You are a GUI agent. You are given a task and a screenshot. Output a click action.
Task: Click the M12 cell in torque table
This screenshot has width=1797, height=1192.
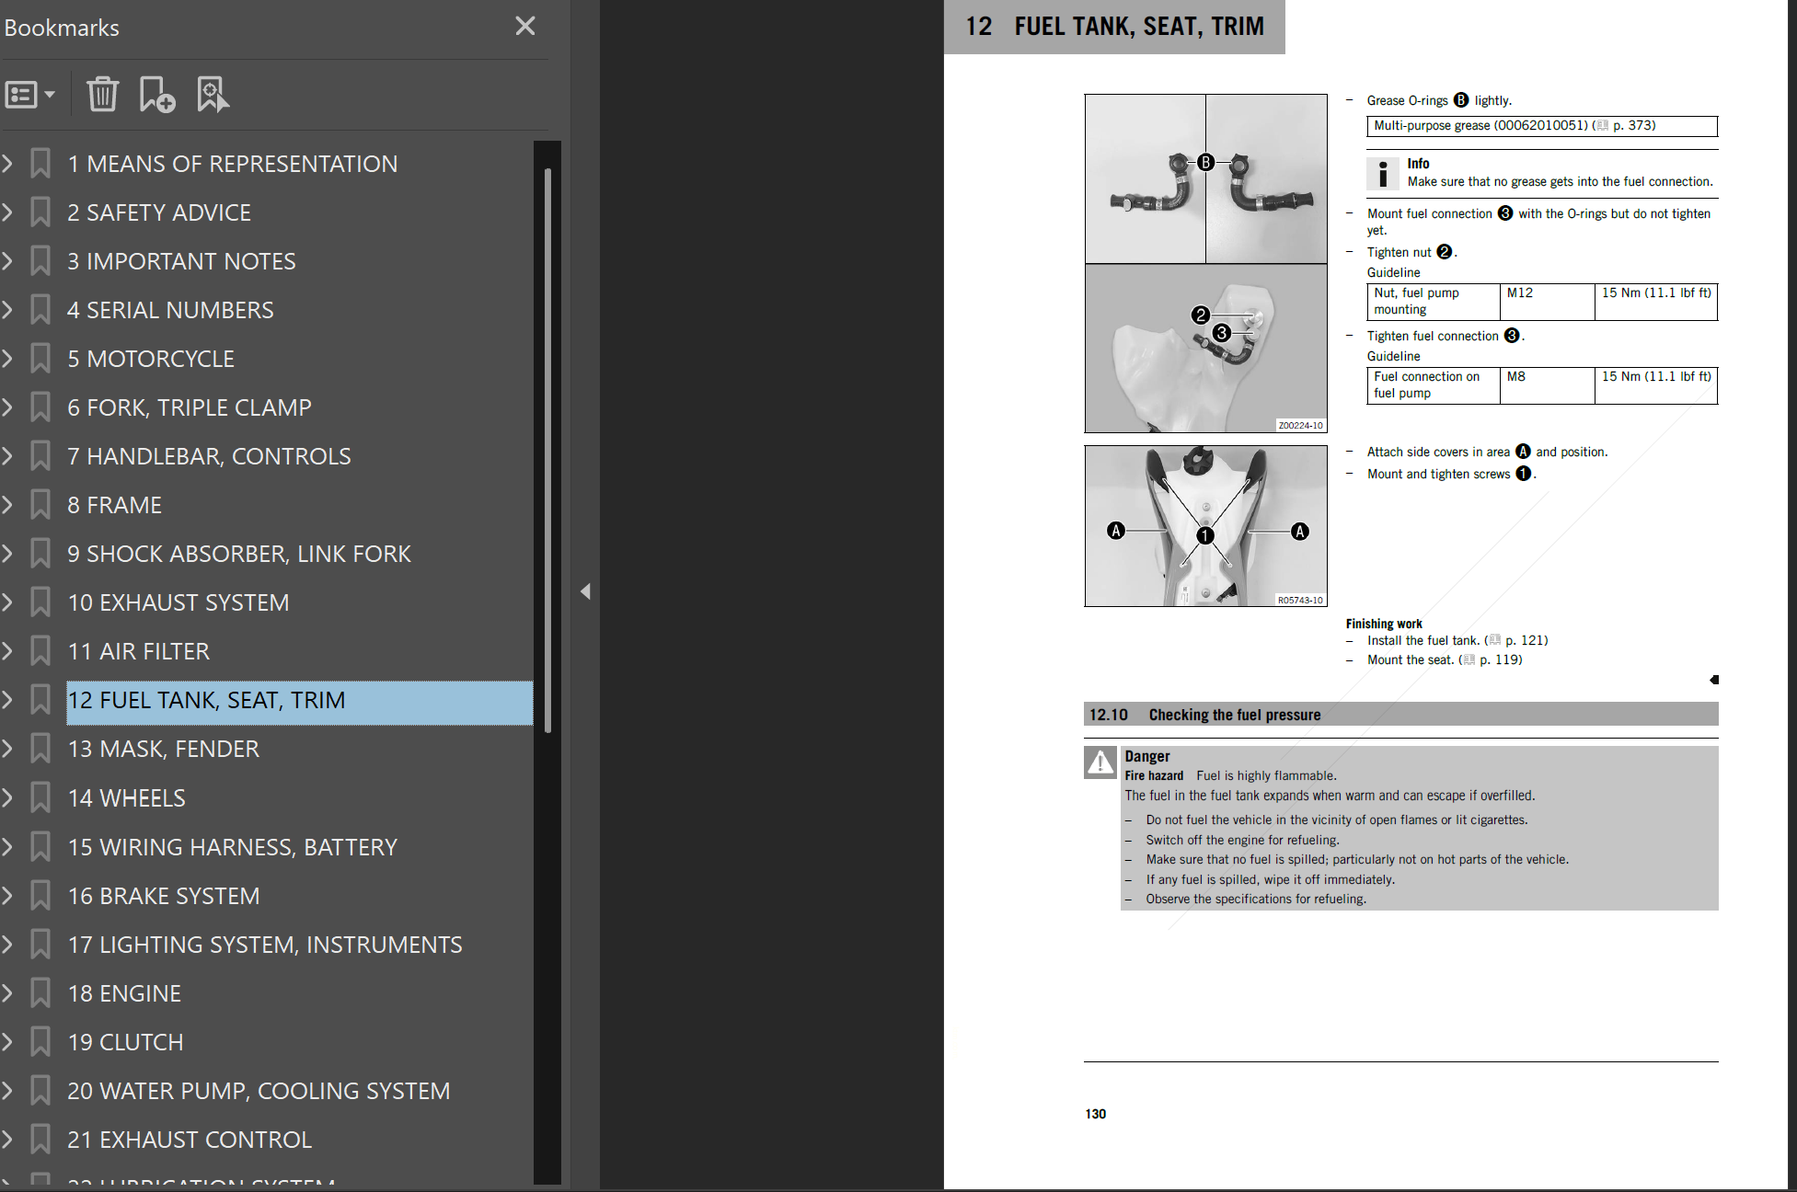point(1546,302)
